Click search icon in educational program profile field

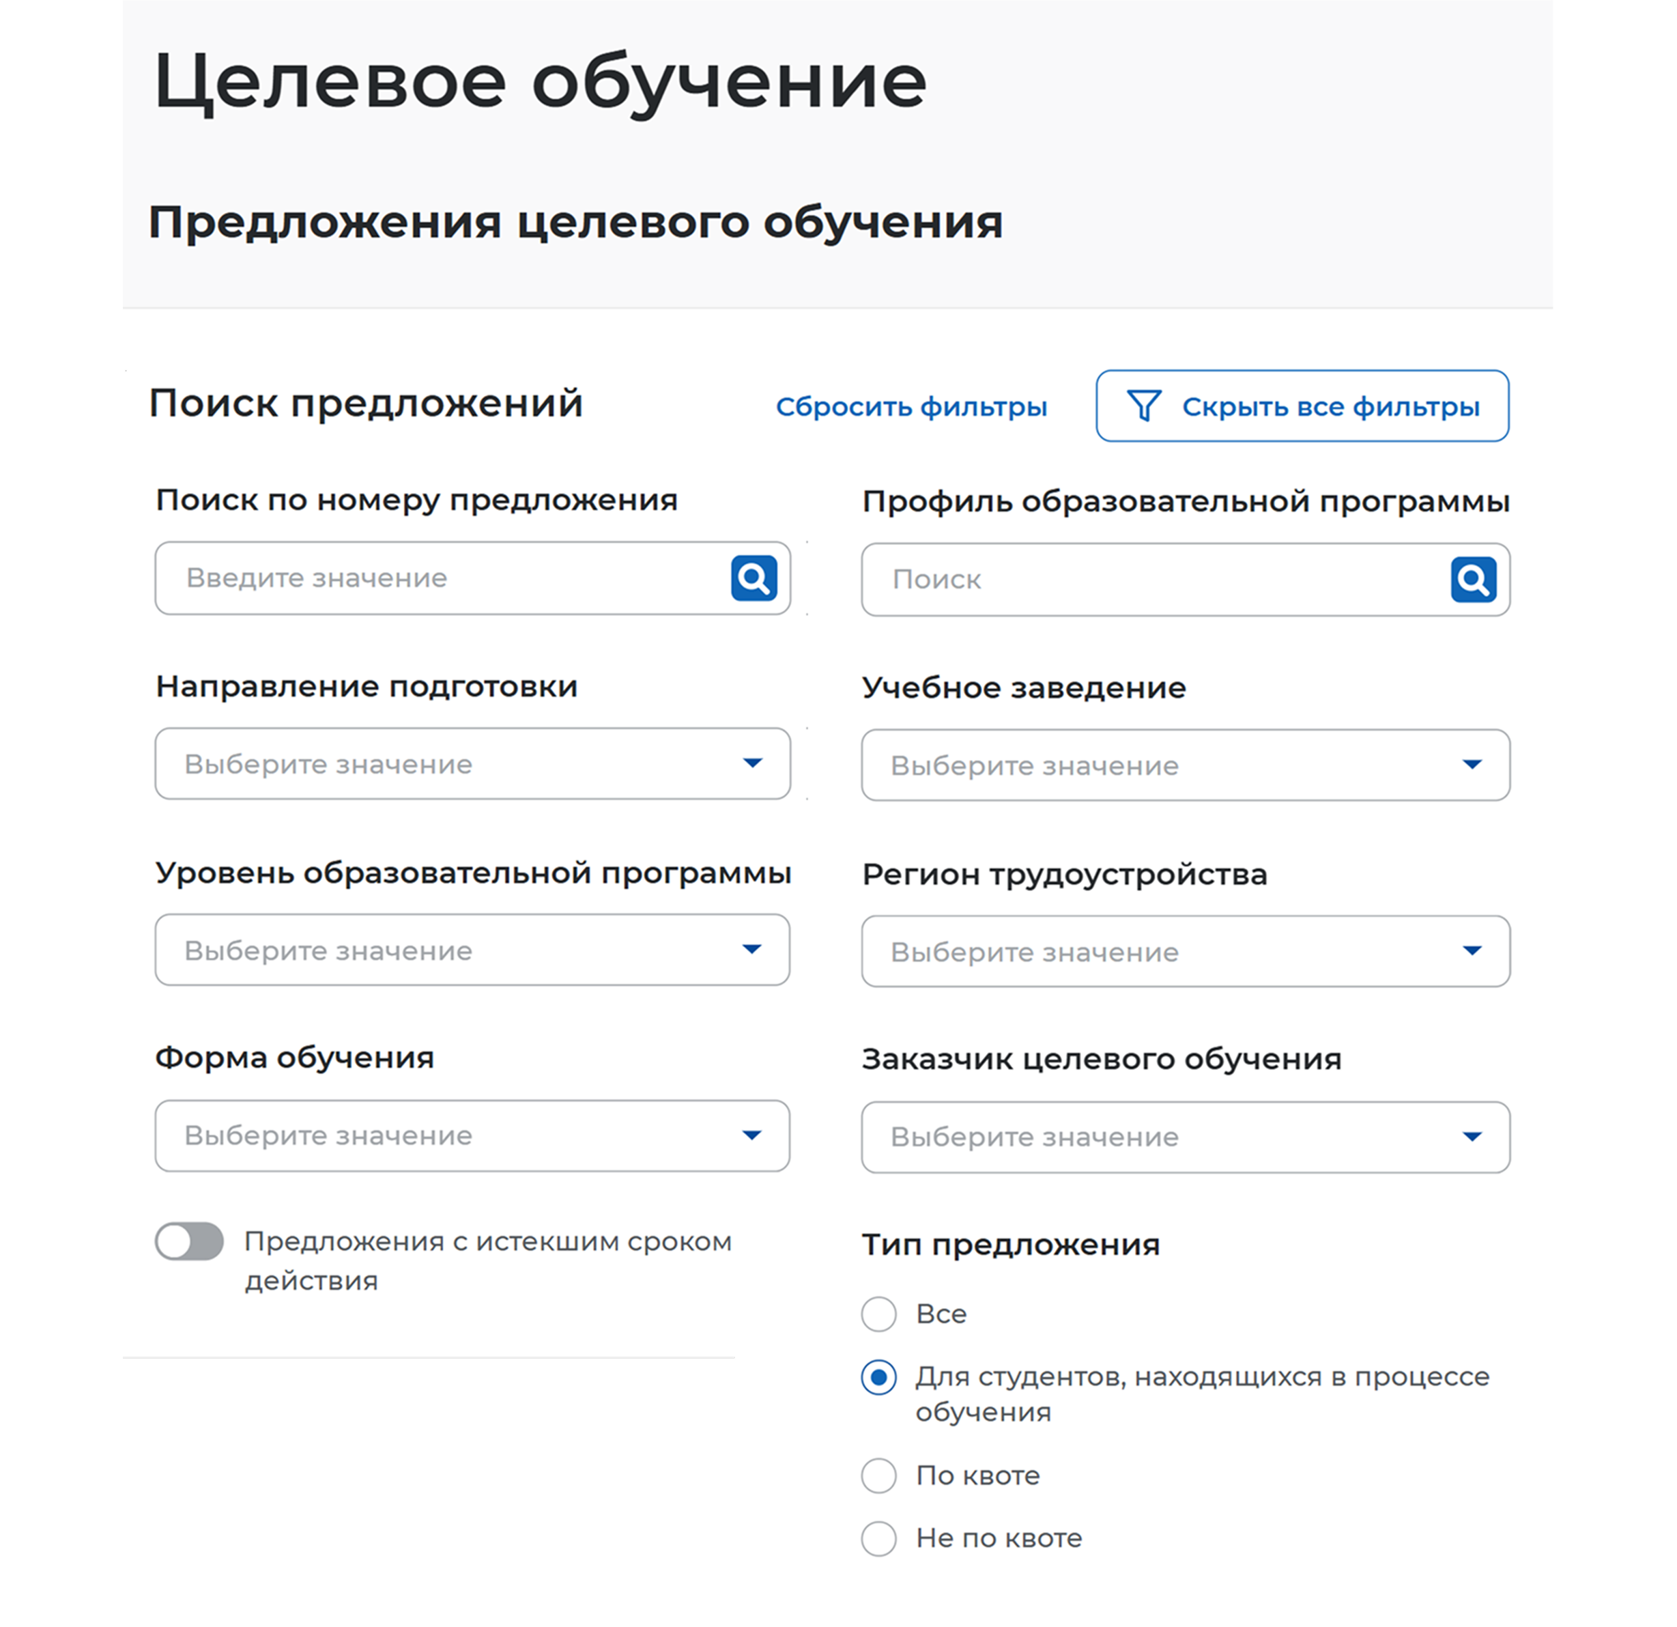click(x=1474, y=580)
